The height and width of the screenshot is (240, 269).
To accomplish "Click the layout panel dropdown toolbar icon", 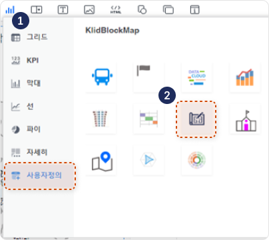I will point(37,10).
